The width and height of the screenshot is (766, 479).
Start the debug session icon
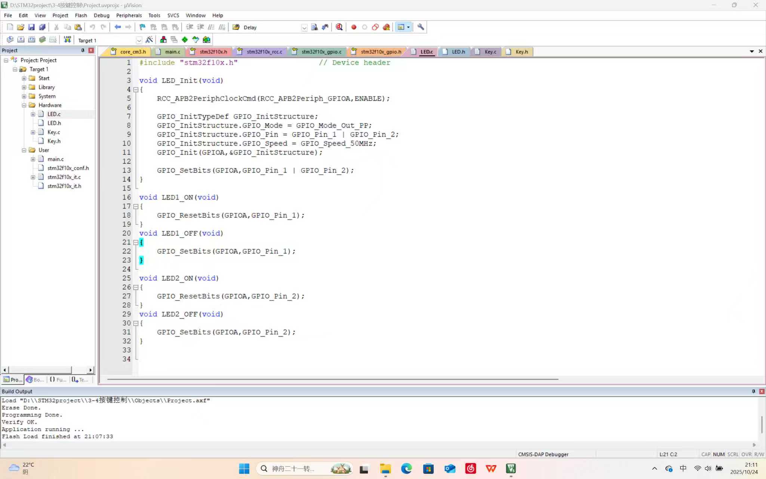point(339,27)
